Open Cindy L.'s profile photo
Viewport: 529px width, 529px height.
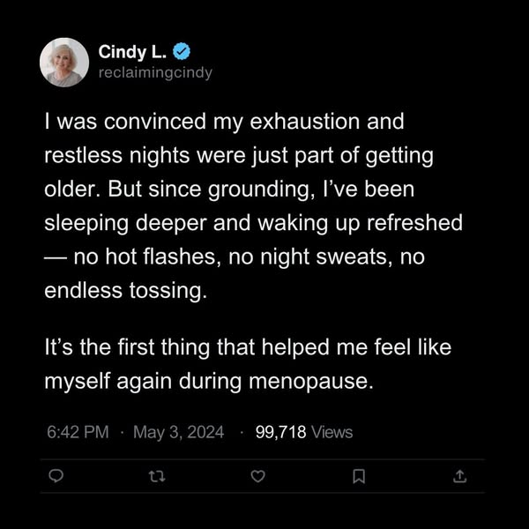click(x=64, y=63)
